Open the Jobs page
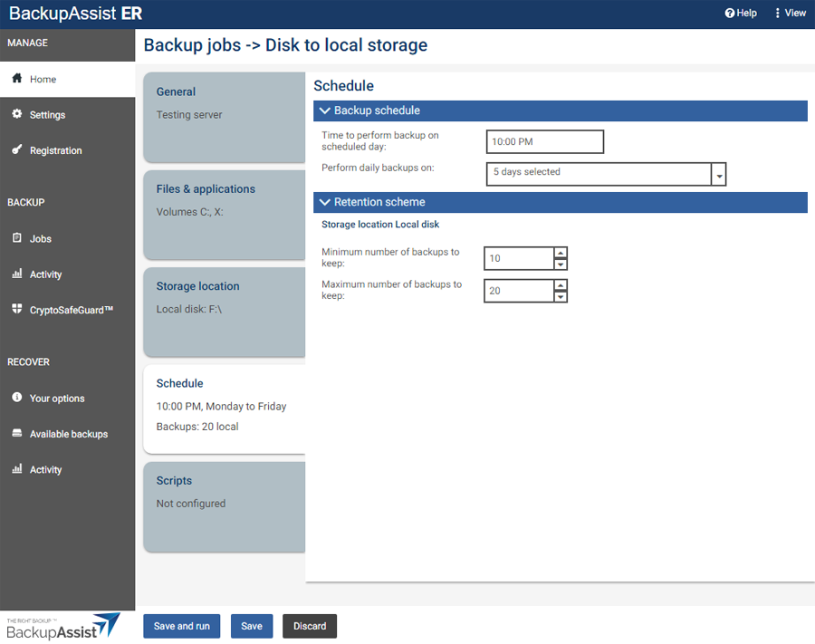815x644 pixels. click(68, 238)
